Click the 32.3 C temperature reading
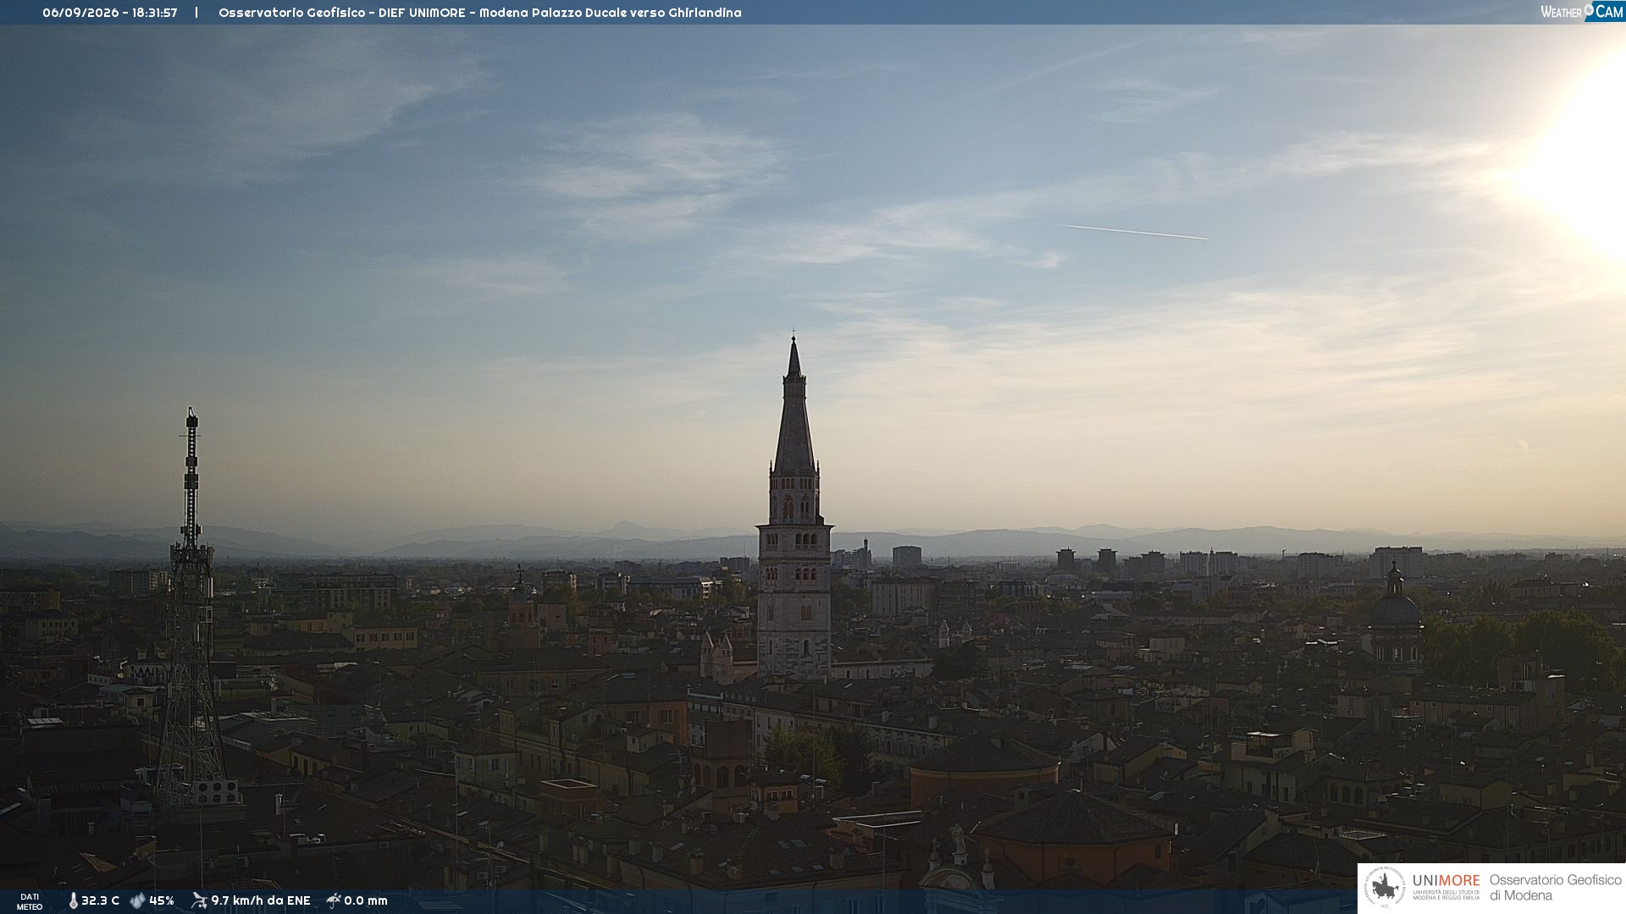 101,901
